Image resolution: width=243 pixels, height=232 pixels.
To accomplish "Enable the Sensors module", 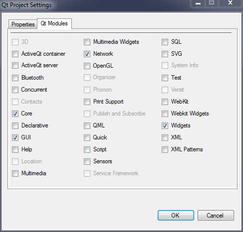I will coord(87,161).
